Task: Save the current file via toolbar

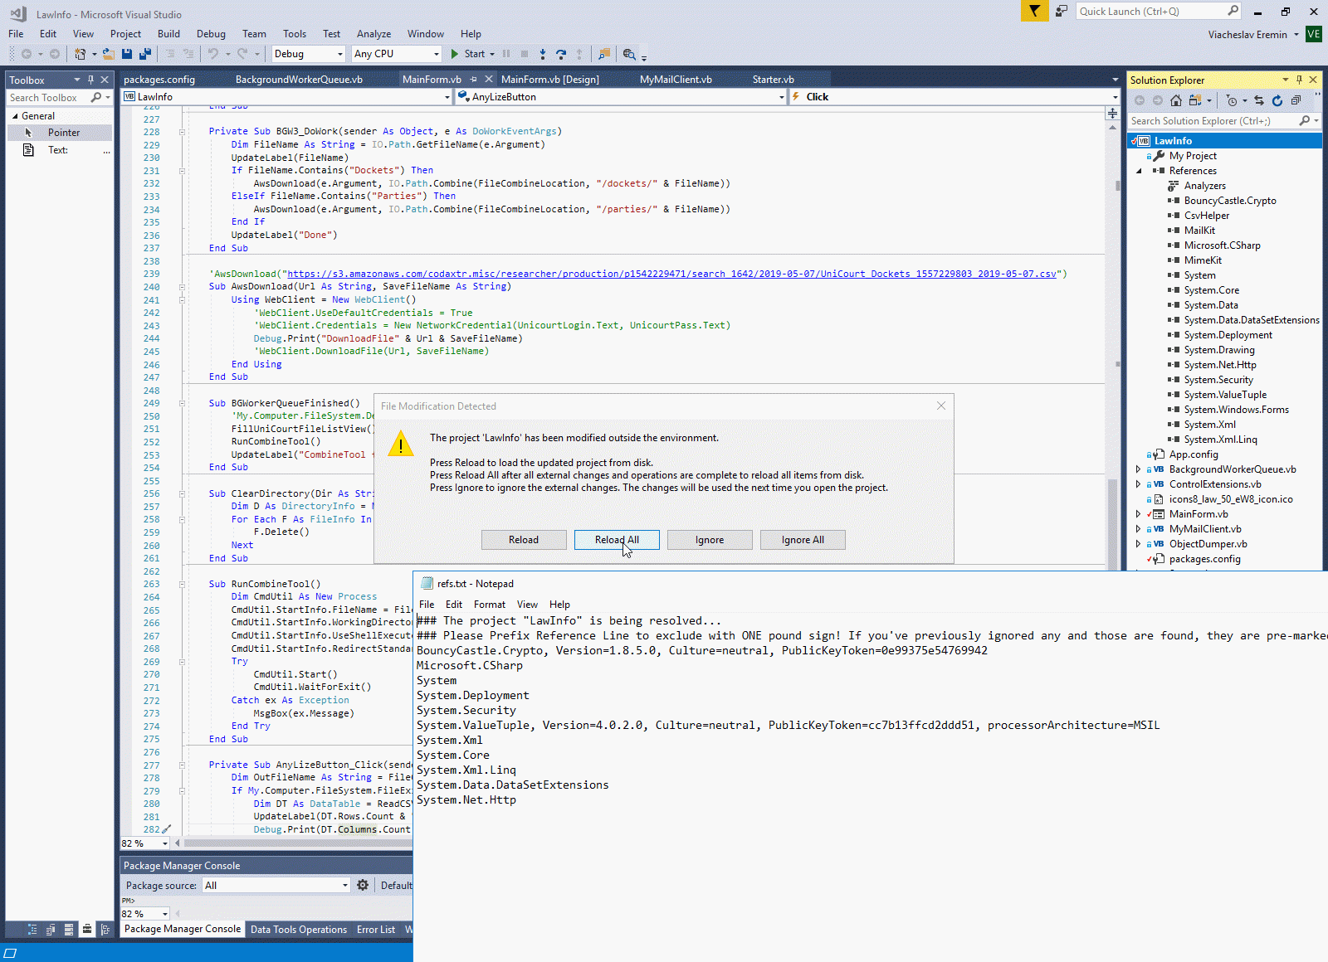Action: click(x=127, y=54)
